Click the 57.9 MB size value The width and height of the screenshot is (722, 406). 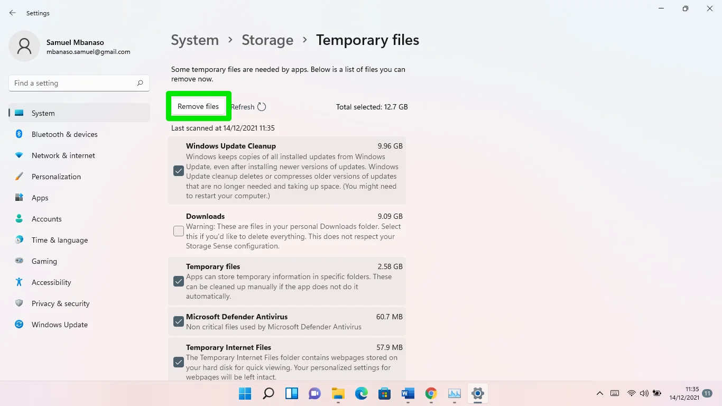click(x=390, y=347)
